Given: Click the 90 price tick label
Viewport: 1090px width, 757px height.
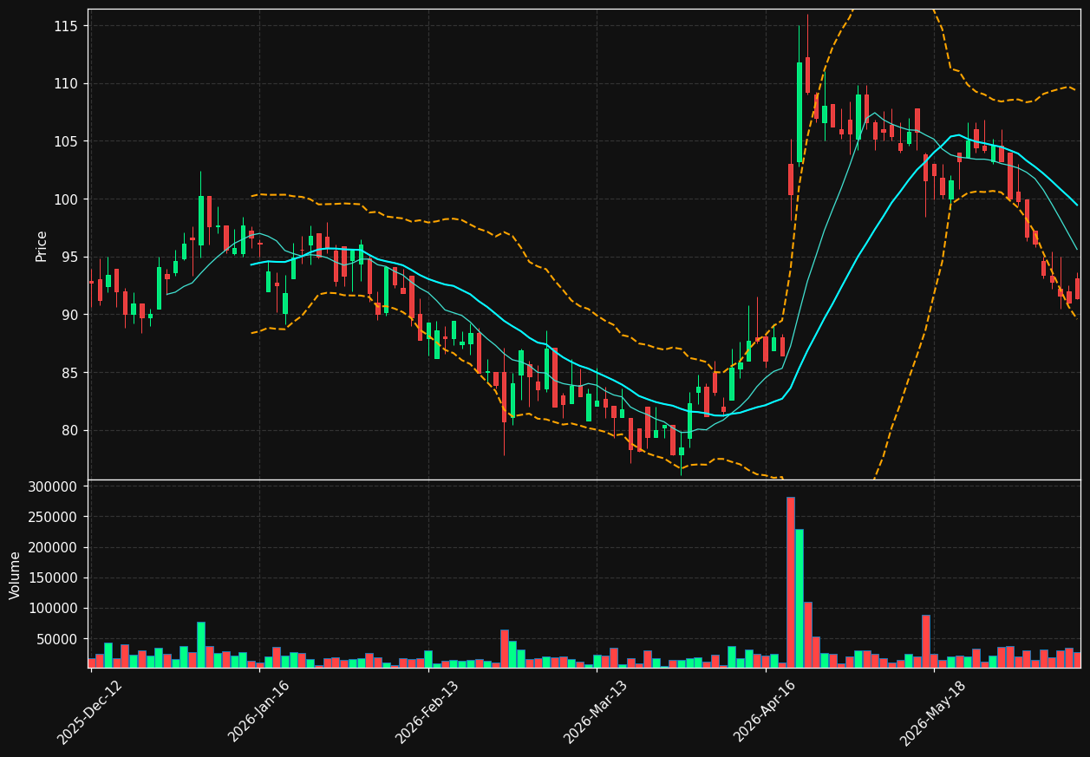Looking at the screenshot, I should (69, 316).
